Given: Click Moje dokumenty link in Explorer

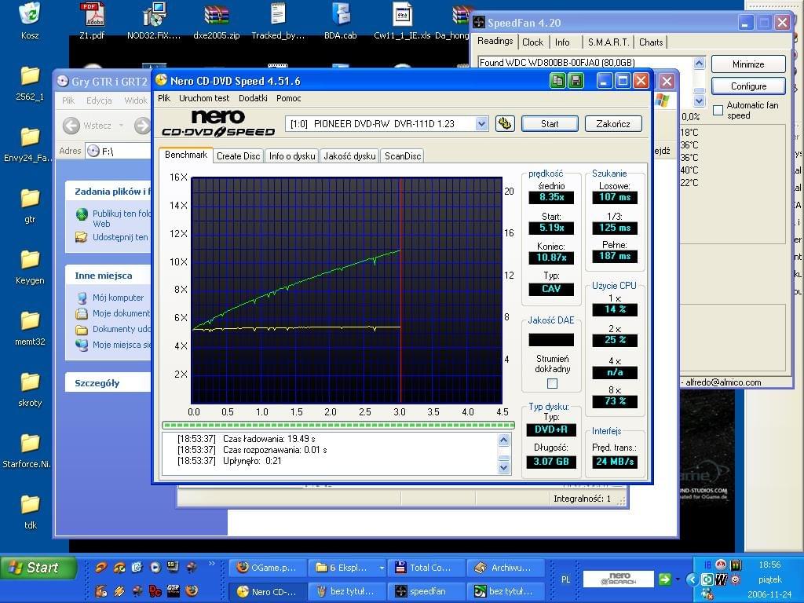Looking at the screenshot, I should (121, 313).
